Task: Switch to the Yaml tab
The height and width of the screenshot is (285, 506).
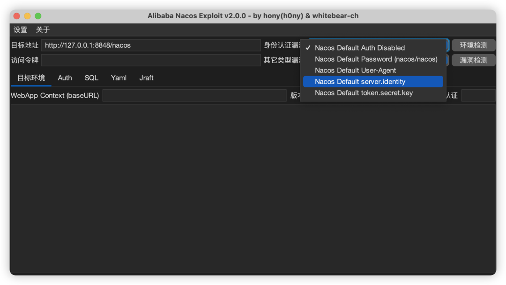Action: coord(119,78)
